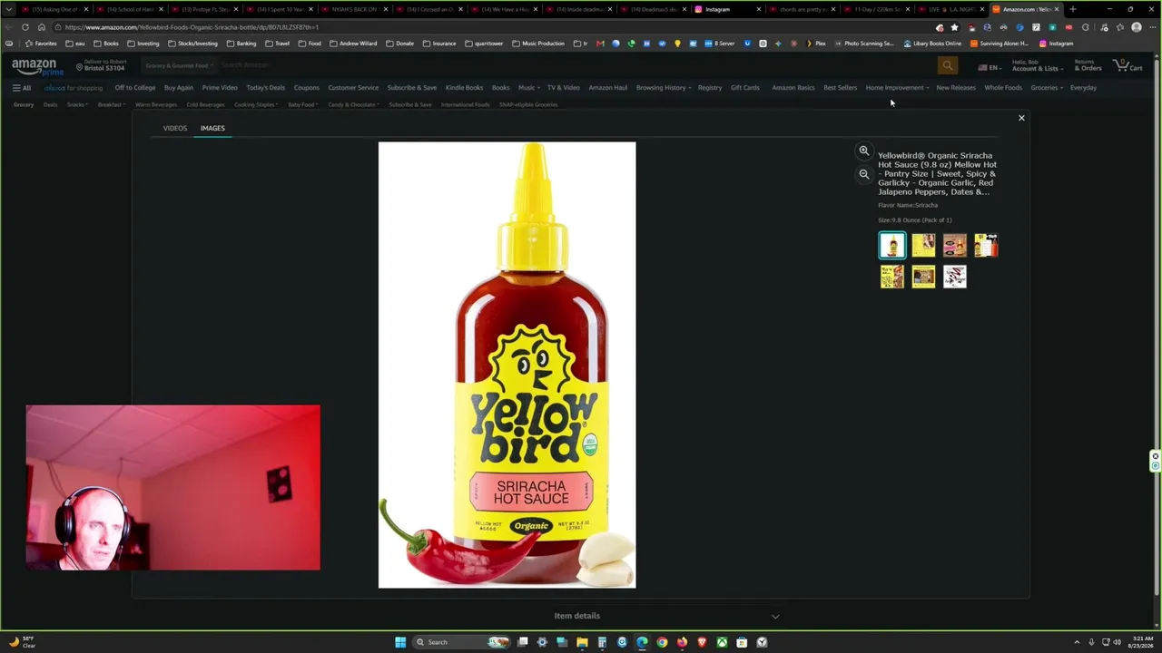Switch to the Instagram browser tab
Image resolution: width=1162 pixels, height=653 pixels.
729,9
